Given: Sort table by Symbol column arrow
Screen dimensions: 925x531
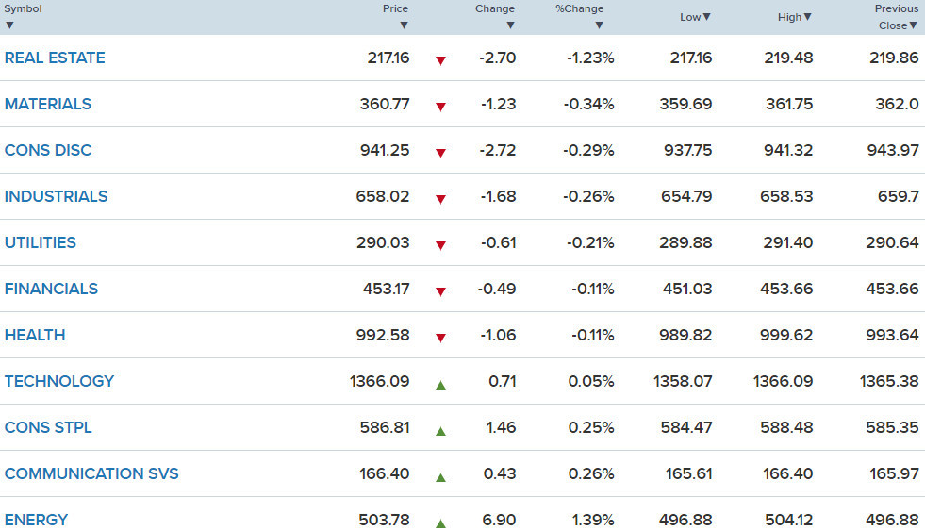Looking at the screenshot, I should 9,25.
